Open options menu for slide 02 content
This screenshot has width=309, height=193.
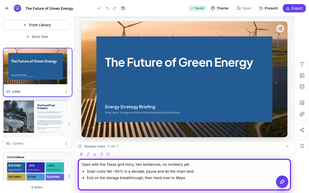[66, 144]
